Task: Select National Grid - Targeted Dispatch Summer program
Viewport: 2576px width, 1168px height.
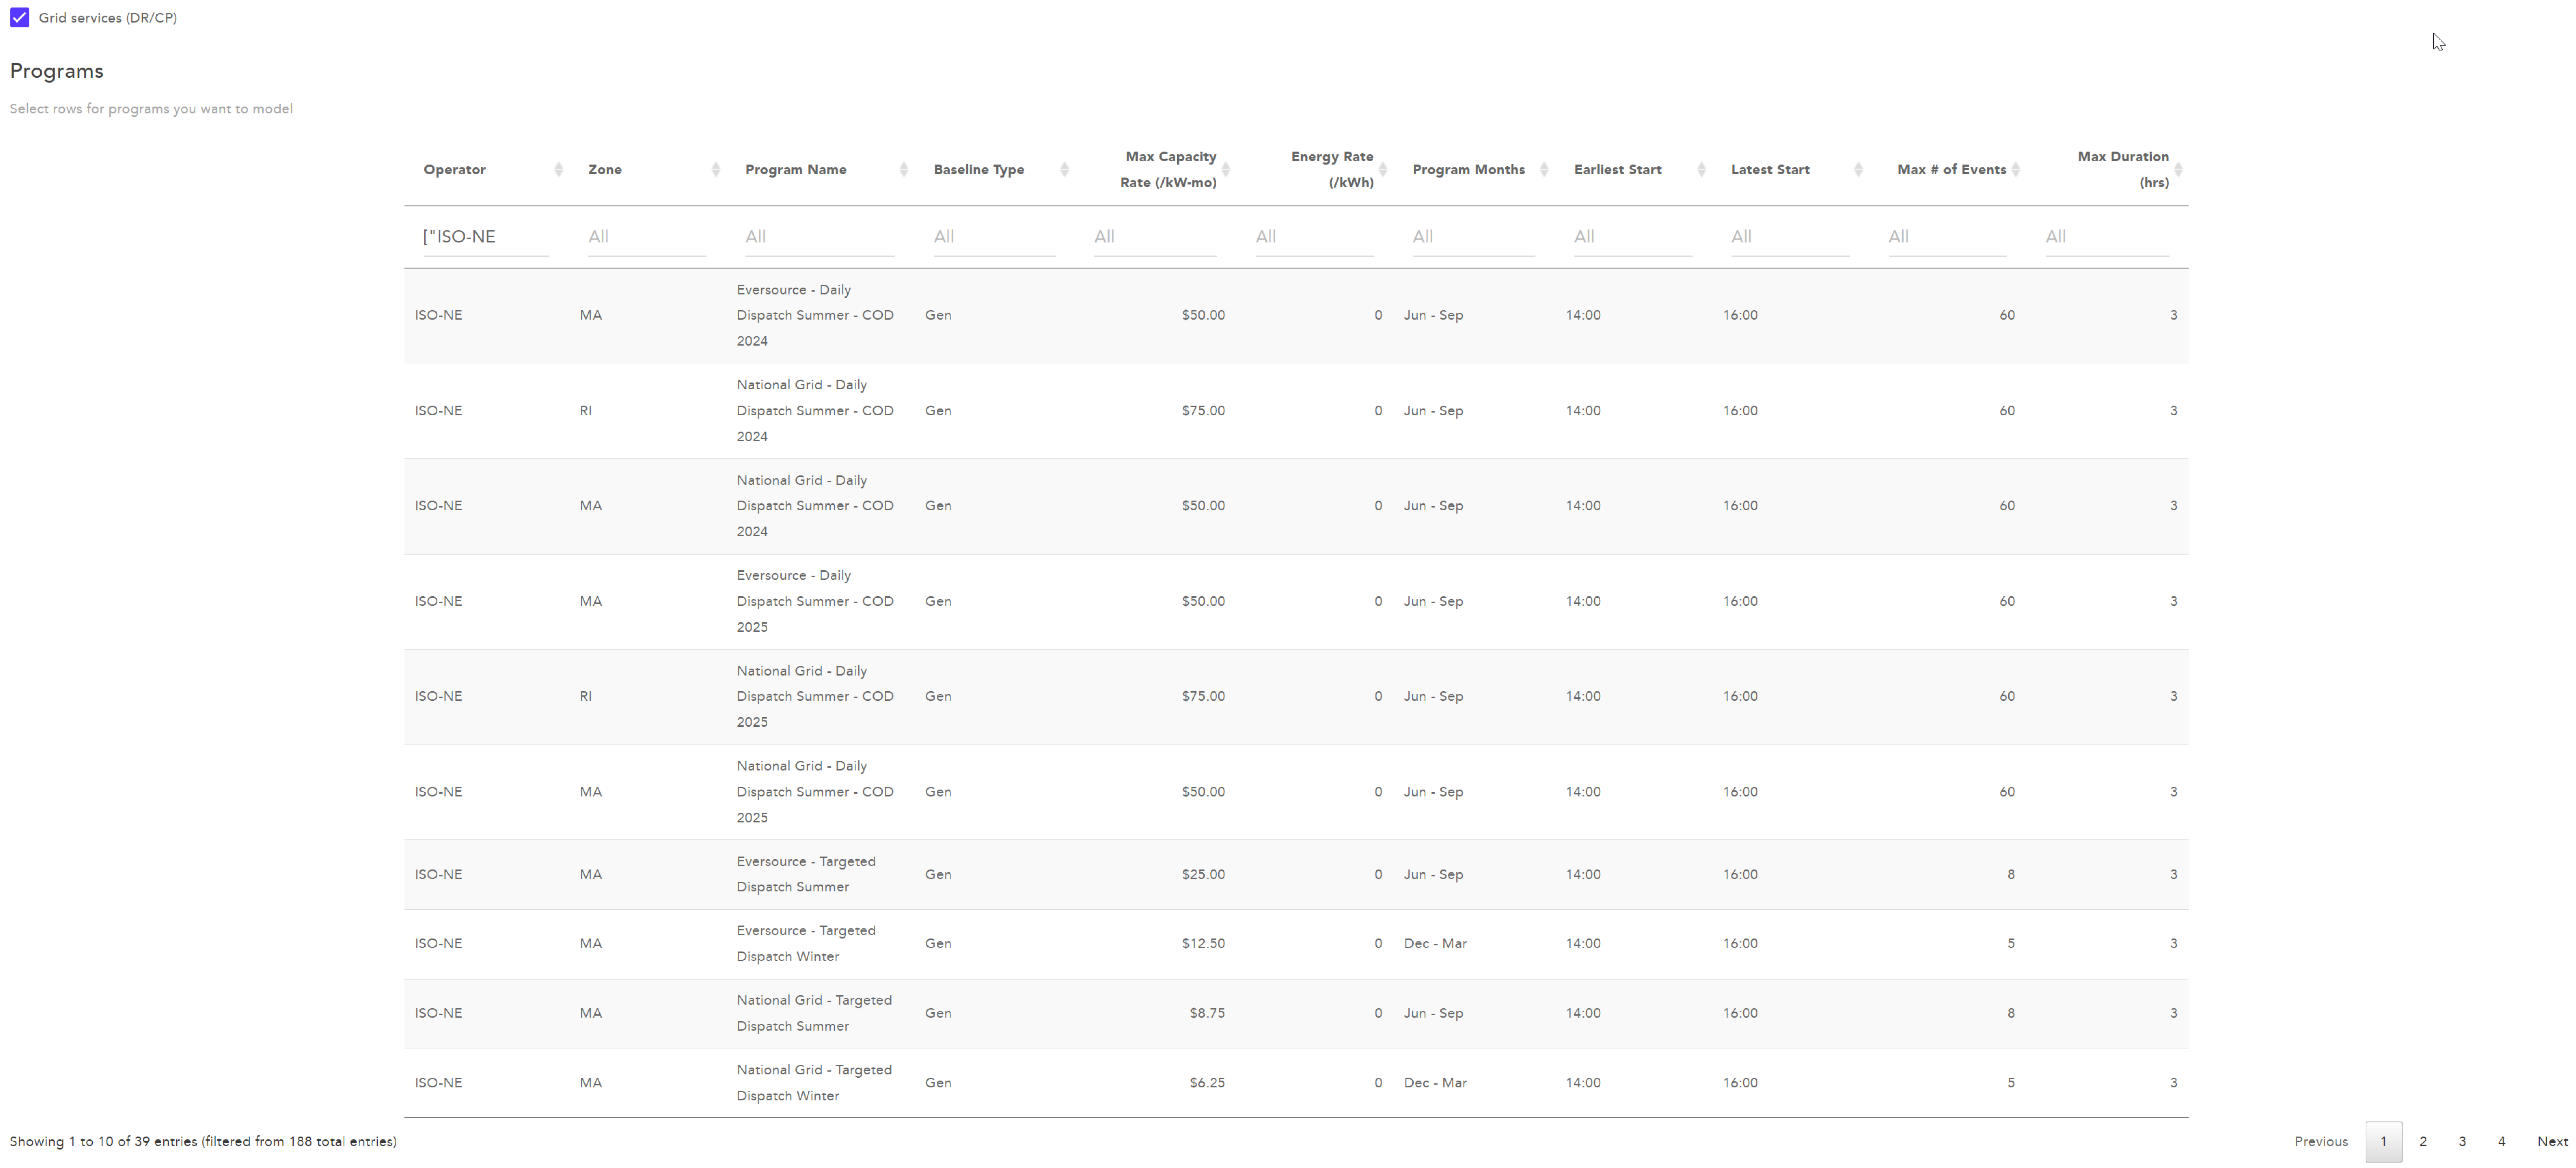Action: click(1296, 1013)
